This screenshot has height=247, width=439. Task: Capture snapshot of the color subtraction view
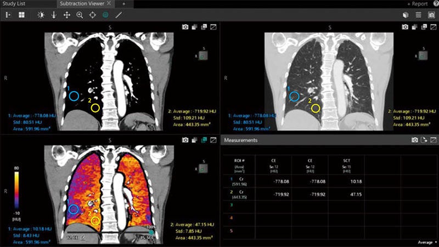(x=185, y=140)
